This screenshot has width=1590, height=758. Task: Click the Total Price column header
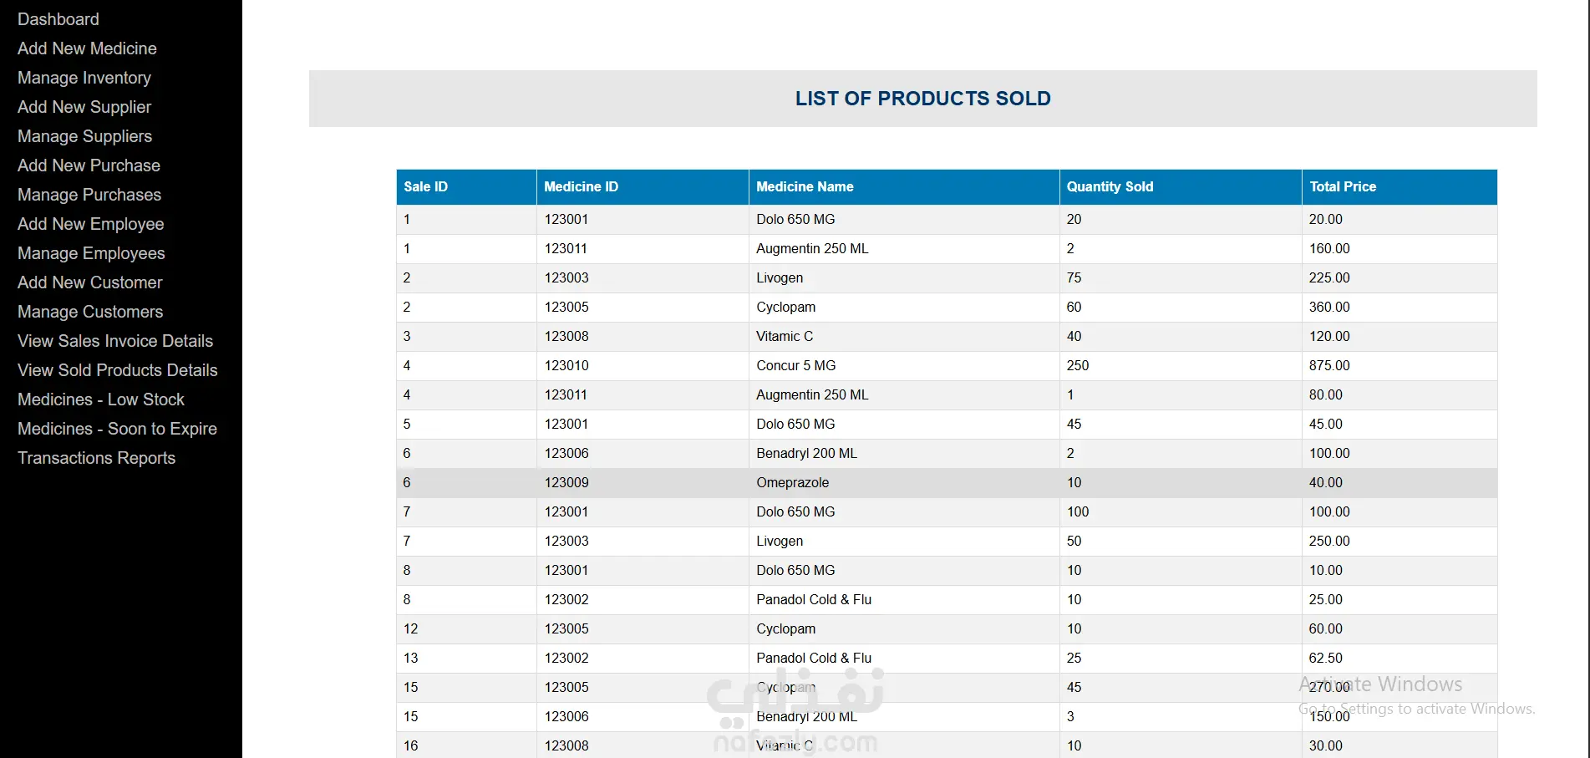pyautogui.click(x=1400, y=187)
